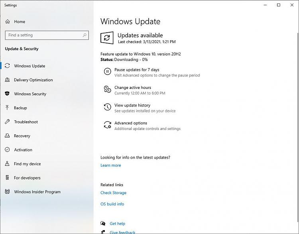
Task: Click the Get help link
Action: [117, 224]
